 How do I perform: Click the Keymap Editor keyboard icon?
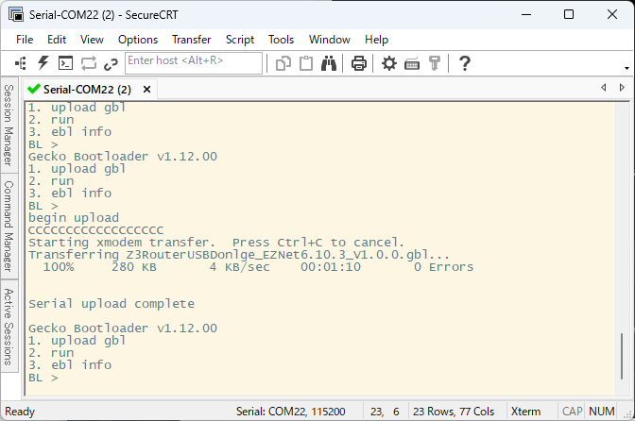coord(412,64)
